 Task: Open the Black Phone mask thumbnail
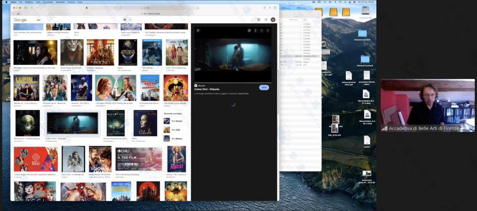pos(72,52)
